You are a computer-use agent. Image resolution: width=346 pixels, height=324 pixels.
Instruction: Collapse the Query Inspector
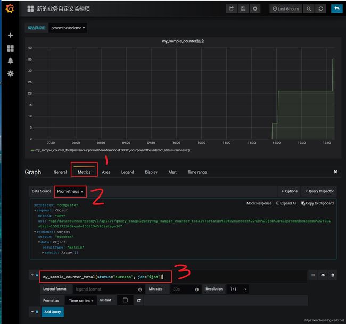pos(319,191)
